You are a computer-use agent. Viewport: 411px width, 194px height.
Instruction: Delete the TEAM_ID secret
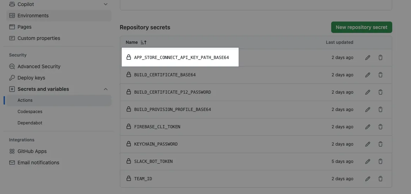coord(381,179)
